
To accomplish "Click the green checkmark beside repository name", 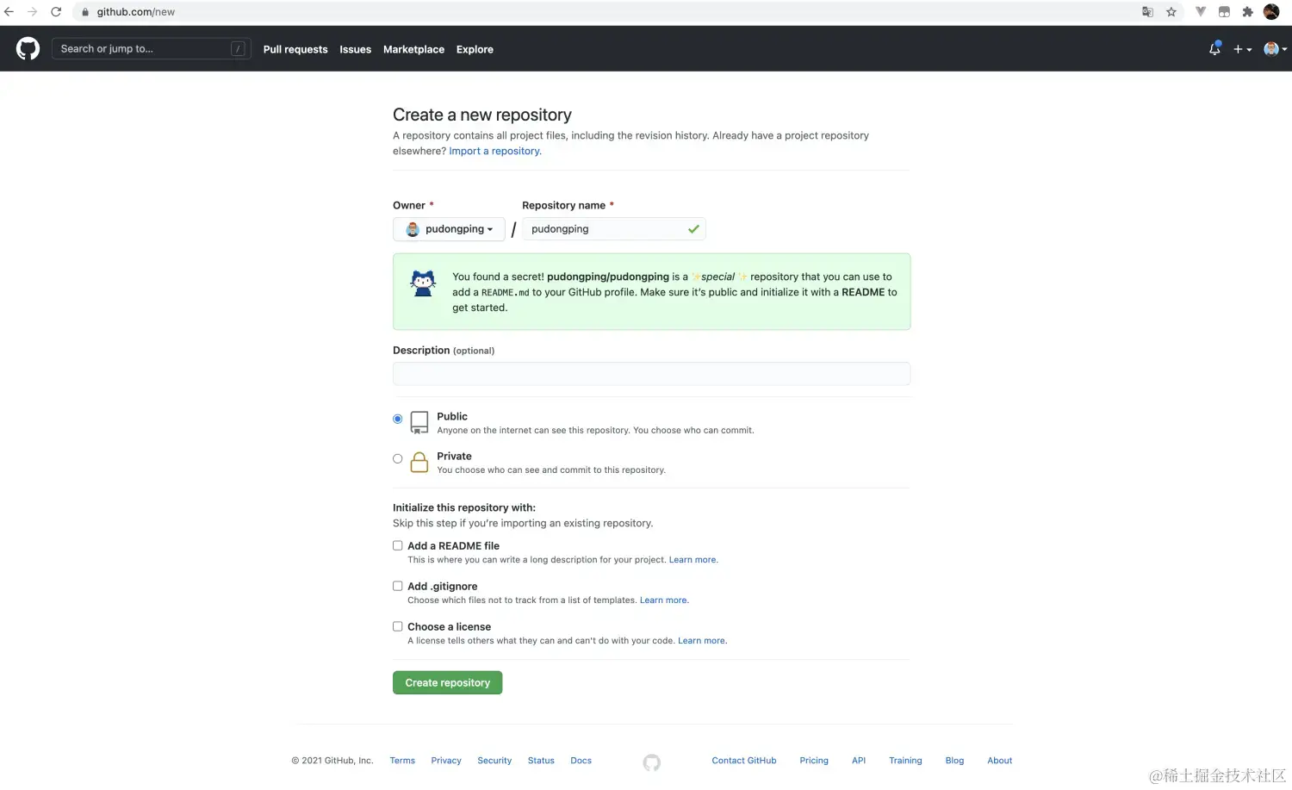I will [693, 229].
